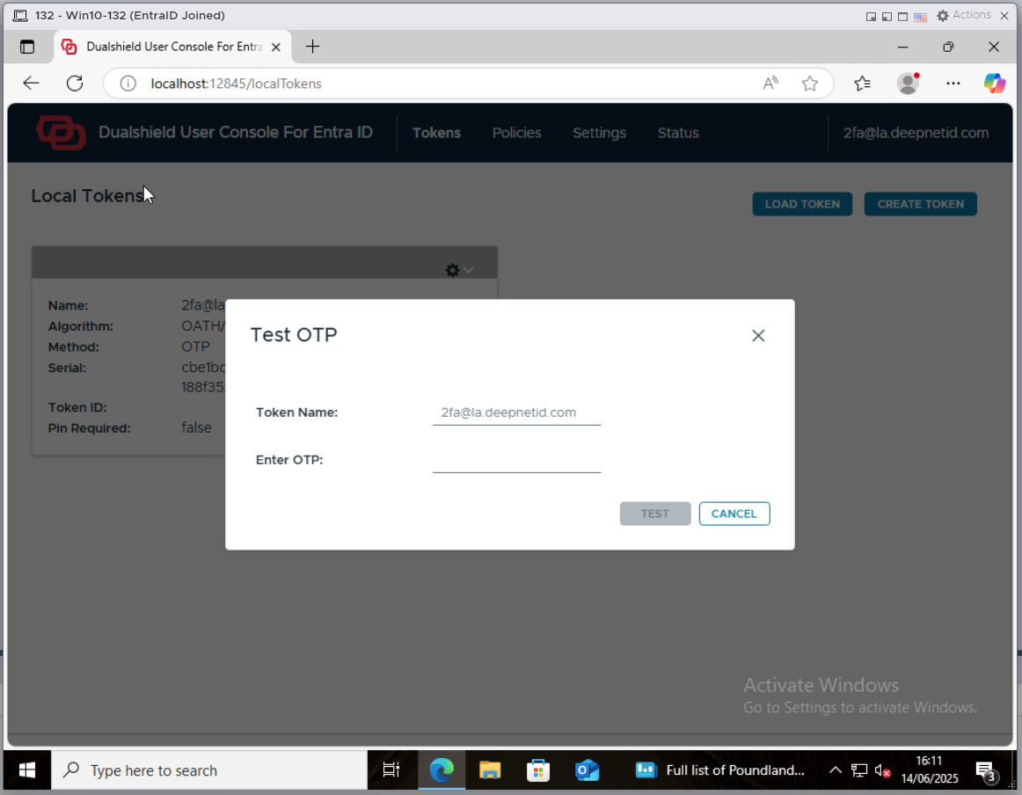The height and width of the screenshot is (795, 1022).
Task: Refresh the page in browser
Action: (75, 84)
